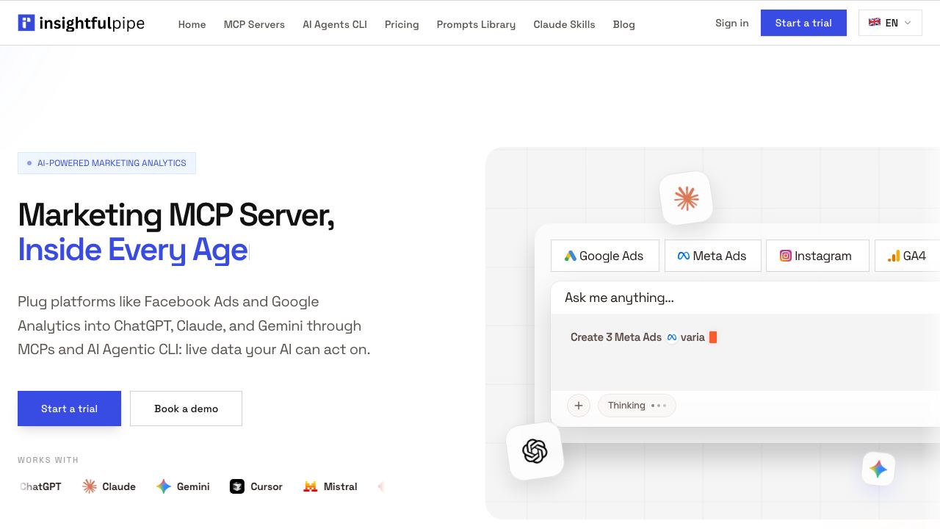Click Start a trial in header
The width and height of the screenshot is (940, 529).
803,23
